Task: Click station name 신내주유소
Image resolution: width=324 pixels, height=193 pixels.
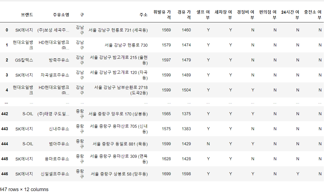Action: (x=59, y=129)
